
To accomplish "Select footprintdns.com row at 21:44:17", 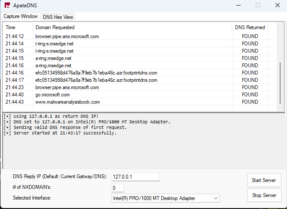I will point(139,80).
